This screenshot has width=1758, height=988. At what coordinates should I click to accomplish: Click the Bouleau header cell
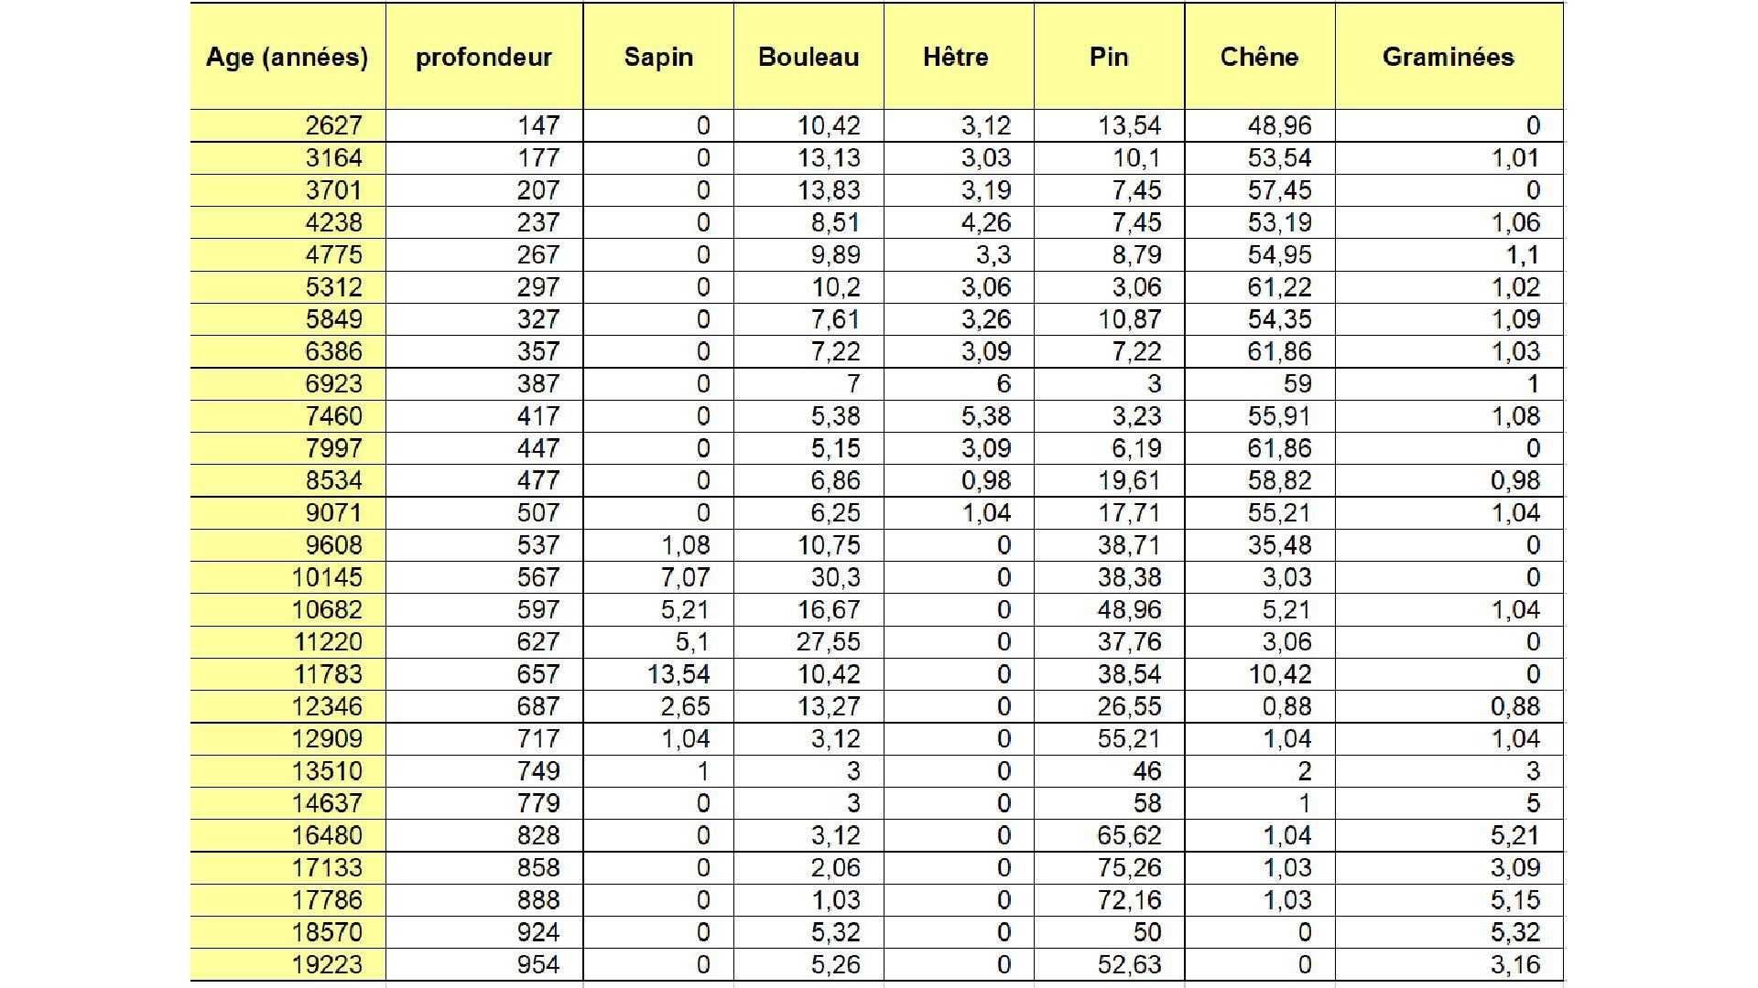808,57
